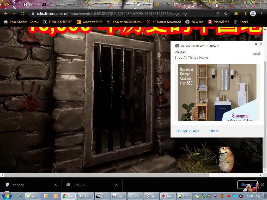Click OPEN in Wayfair notification

click(x=214, y=131)
